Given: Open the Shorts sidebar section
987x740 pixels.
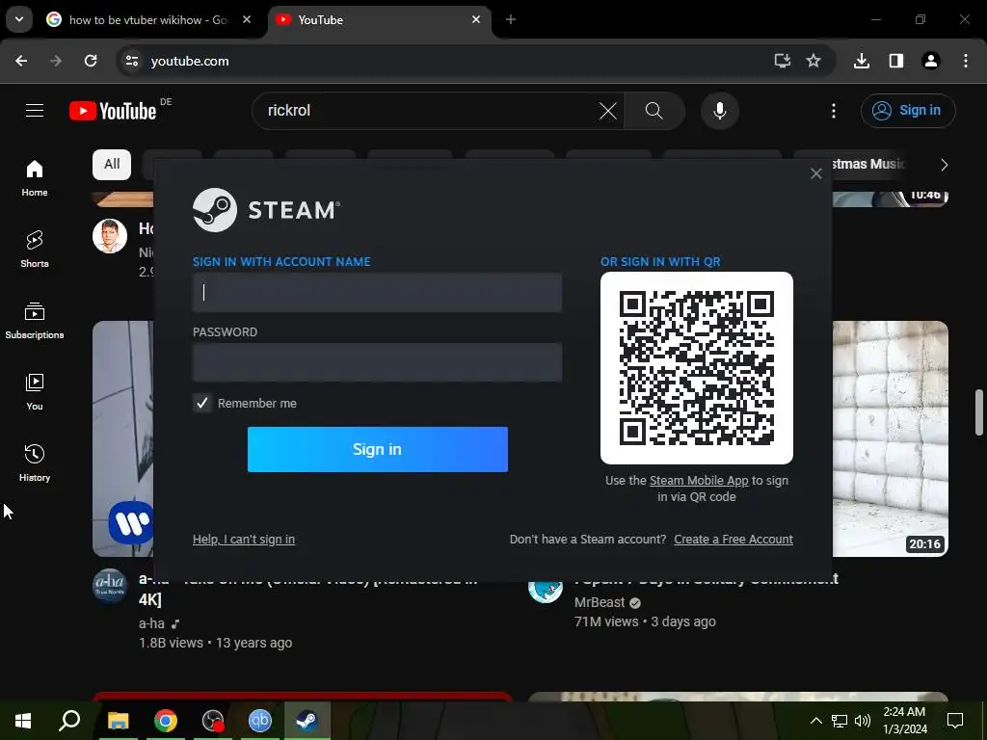Looking at the screenshot, I should click(x=35, y=250).
